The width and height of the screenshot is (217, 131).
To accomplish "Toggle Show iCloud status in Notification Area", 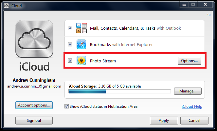I will pos(66,106).
